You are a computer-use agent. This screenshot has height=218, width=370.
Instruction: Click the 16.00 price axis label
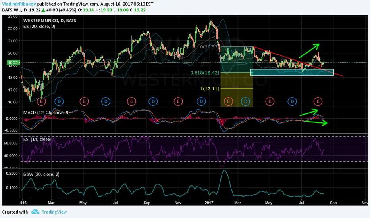tap(13, 102)
